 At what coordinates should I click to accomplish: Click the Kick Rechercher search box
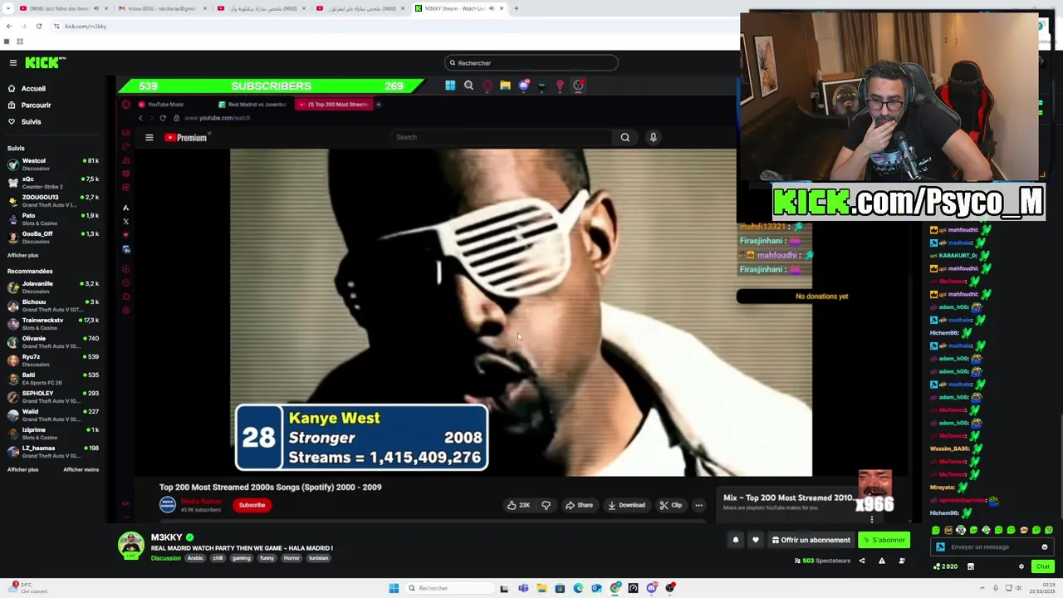tap(531, 63)
